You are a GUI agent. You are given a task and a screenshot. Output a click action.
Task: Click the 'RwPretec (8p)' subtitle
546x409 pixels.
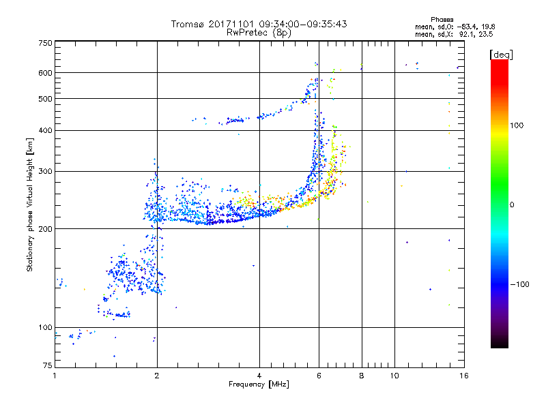pyautogui.click(x=259, y=33)
